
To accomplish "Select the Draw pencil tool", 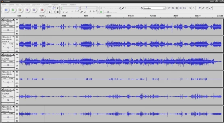I will 57,8.
